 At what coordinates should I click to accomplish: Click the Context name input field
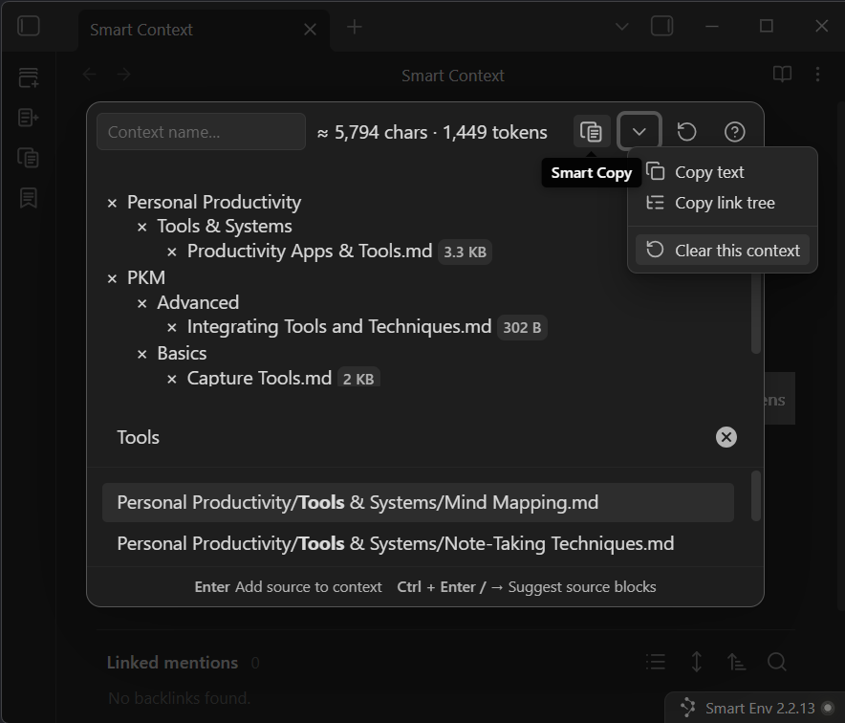coord(201,132)
